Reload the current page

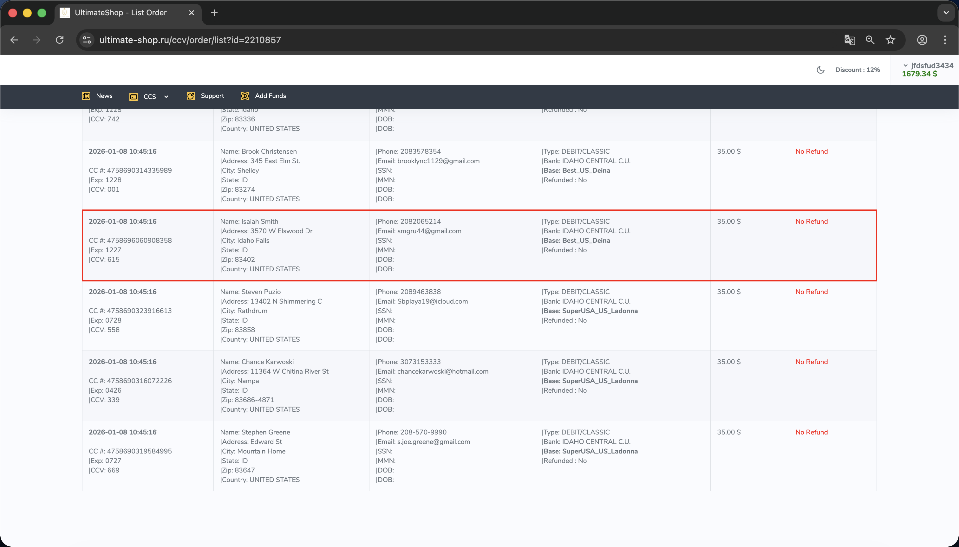pyautogui.click(x=59, y=40)
